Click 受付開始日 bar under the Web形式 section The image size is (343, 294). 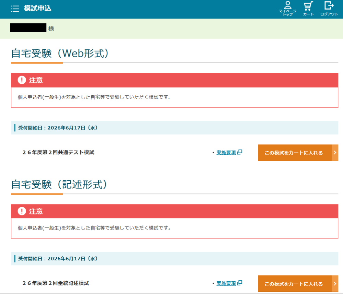[174, 128]
